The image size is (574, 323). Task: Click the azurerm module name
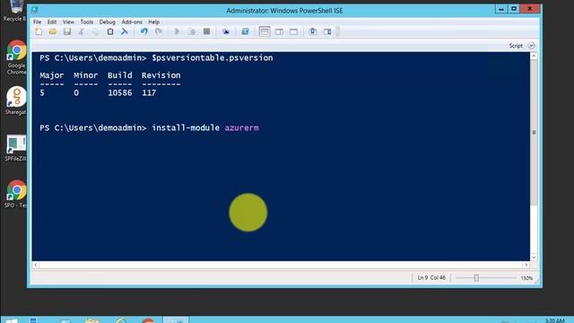pos(241,127)
